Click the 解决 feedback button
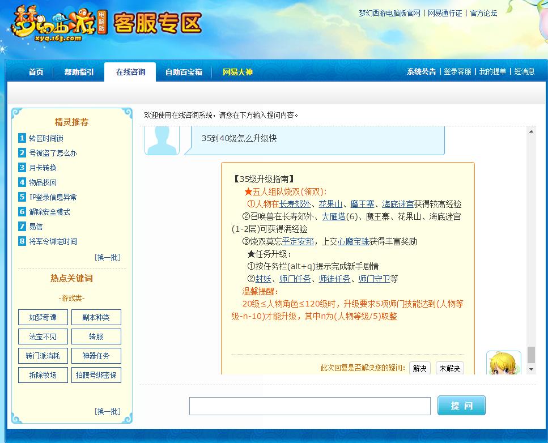Image resolution: width=548 pixels, height=443 pixels. [x=419, y=368]
